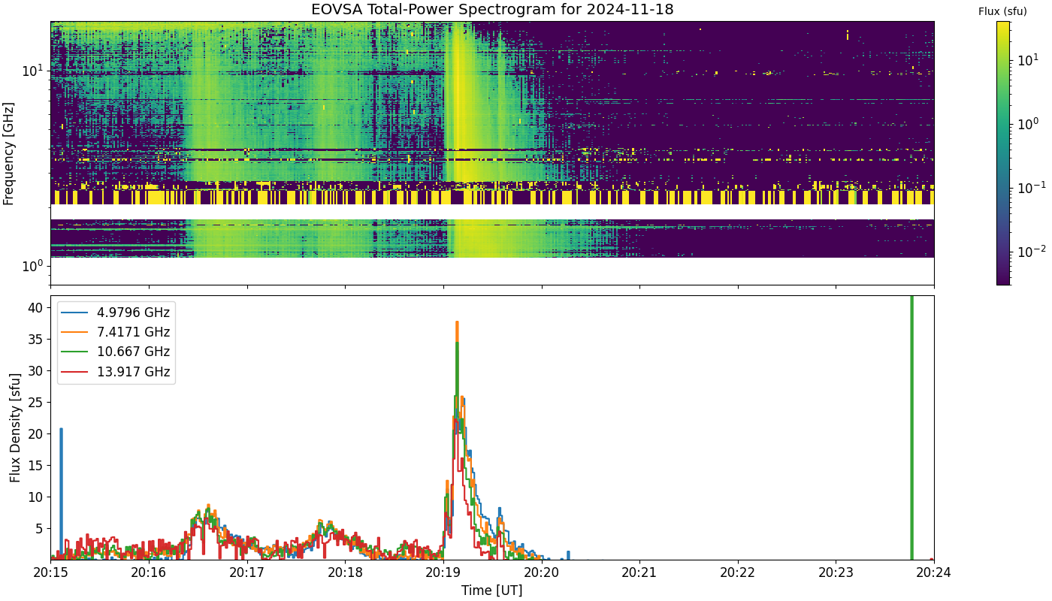Click the 20:24 time tick label
Image resolution: width=1052 pixels, height=601 pixels.
[934, 573]
